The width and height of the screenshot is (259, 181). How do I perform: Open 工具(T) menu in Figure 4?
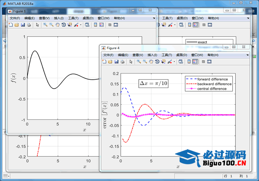pyautogui.click(x=167, y=55)
